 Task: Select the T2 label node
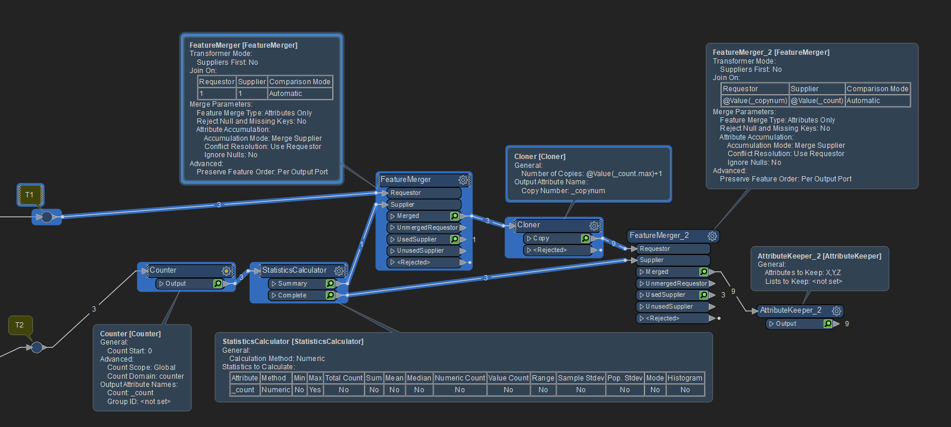click(19, 325)
